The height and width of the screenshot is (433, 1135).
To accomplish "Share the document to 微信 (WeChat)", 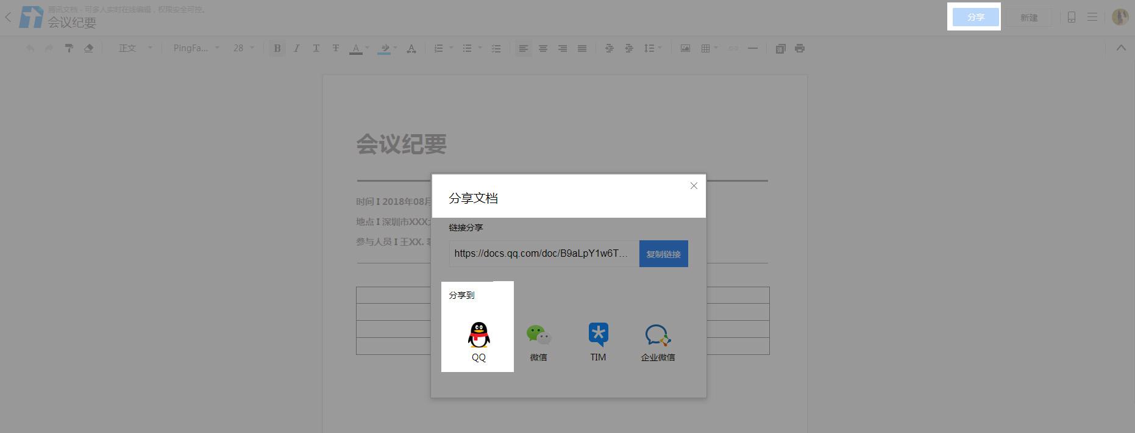I will coord(538,343).
